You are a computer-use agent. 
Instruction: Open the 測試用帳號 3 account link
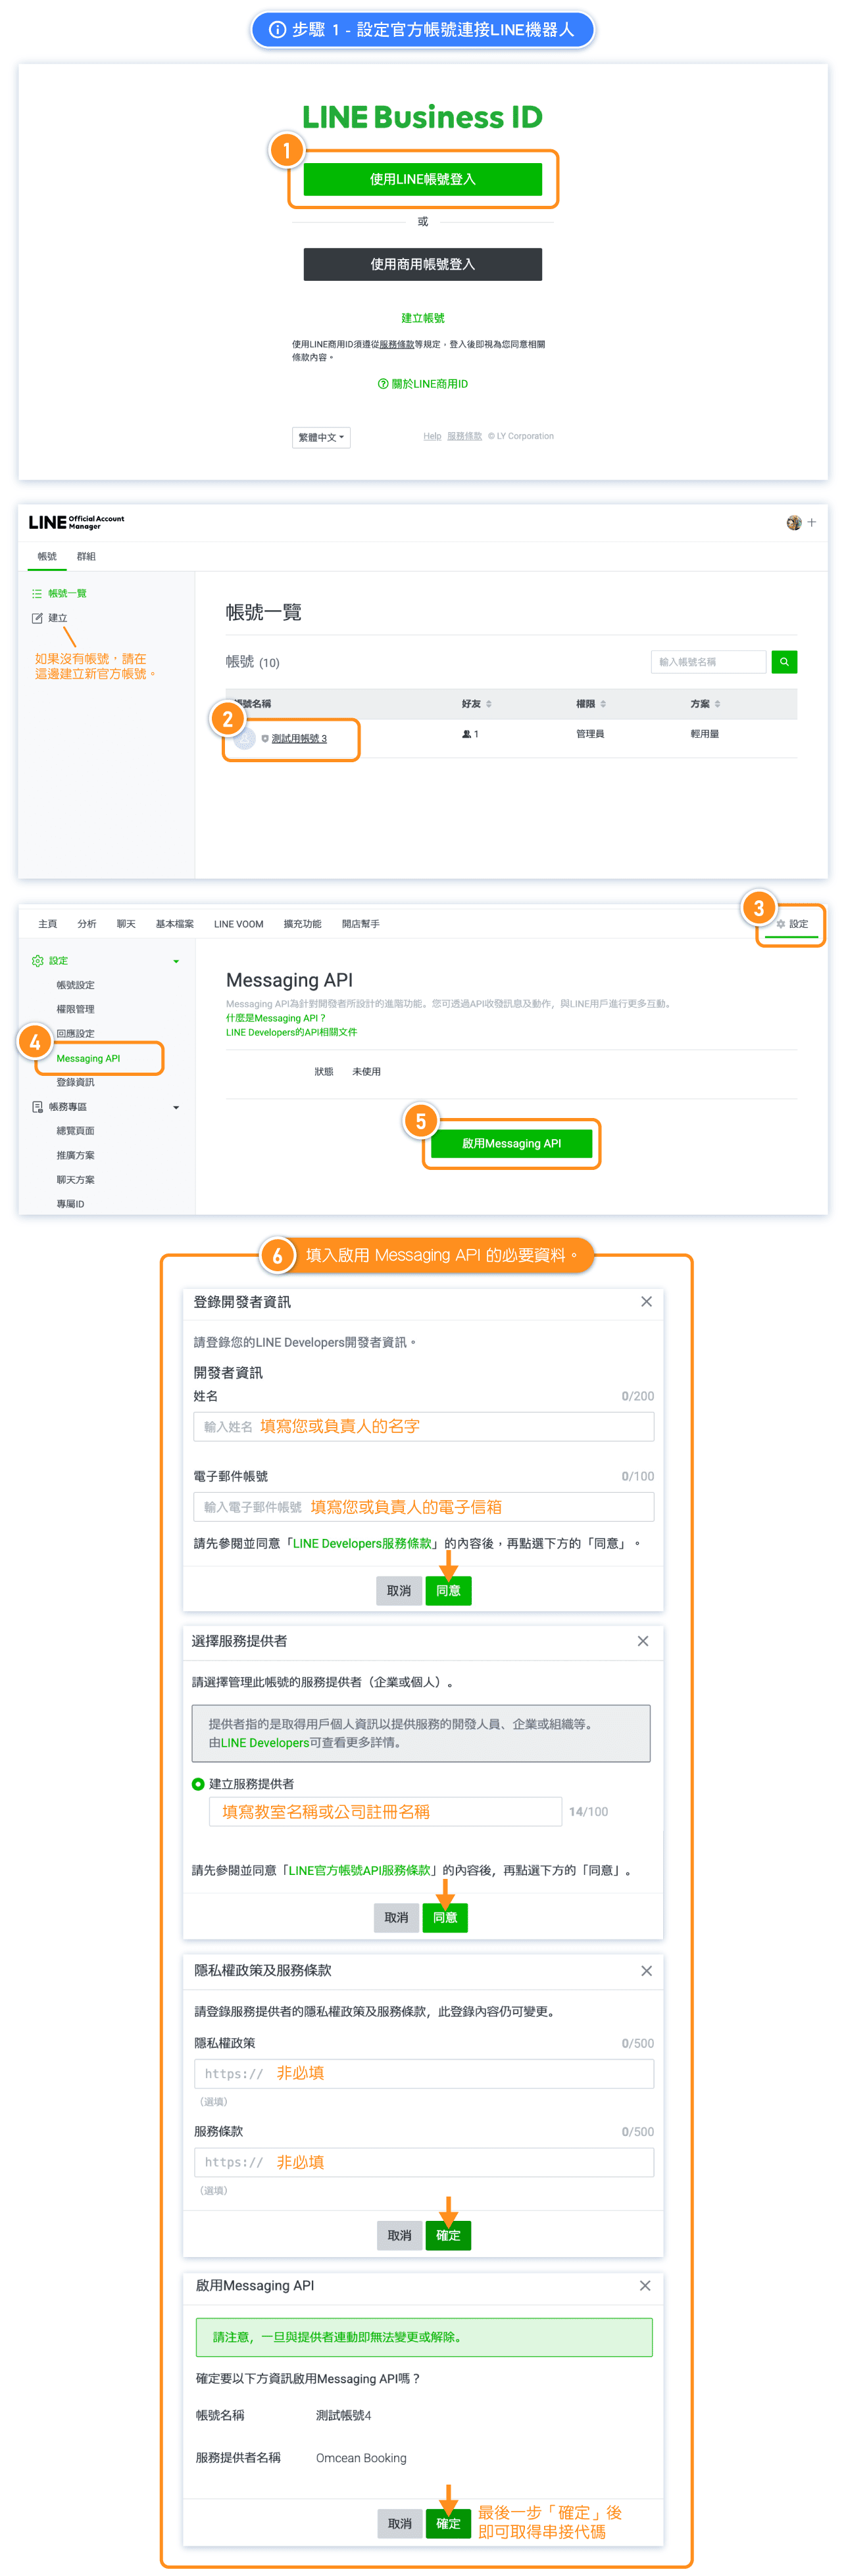click(298, 738)
